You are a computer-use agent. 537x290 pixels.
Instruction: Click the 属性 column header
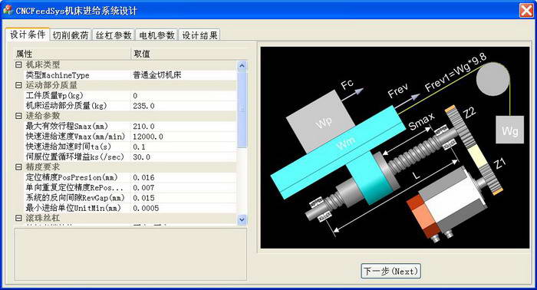(72, 54)
